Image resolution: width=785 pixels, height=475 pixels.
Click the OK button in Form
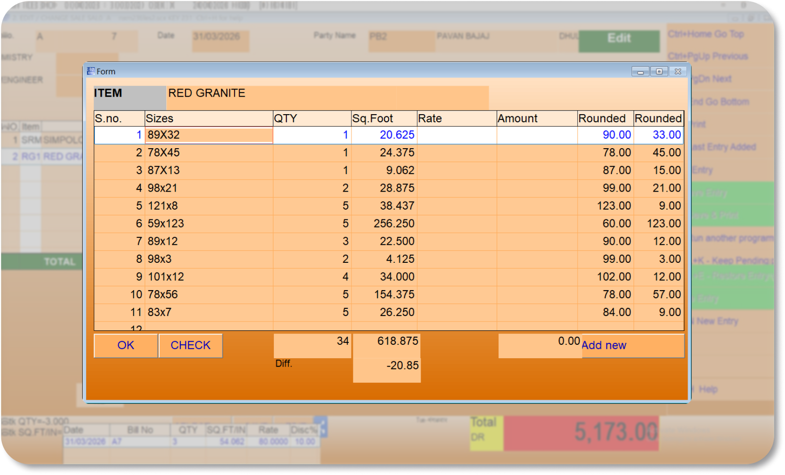coord(126,345)
